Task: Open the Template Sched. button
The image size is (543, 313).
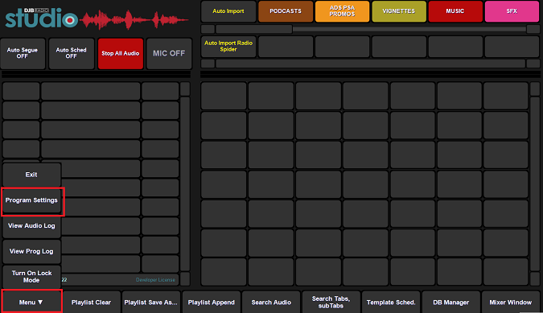Action: click(391, 303)
